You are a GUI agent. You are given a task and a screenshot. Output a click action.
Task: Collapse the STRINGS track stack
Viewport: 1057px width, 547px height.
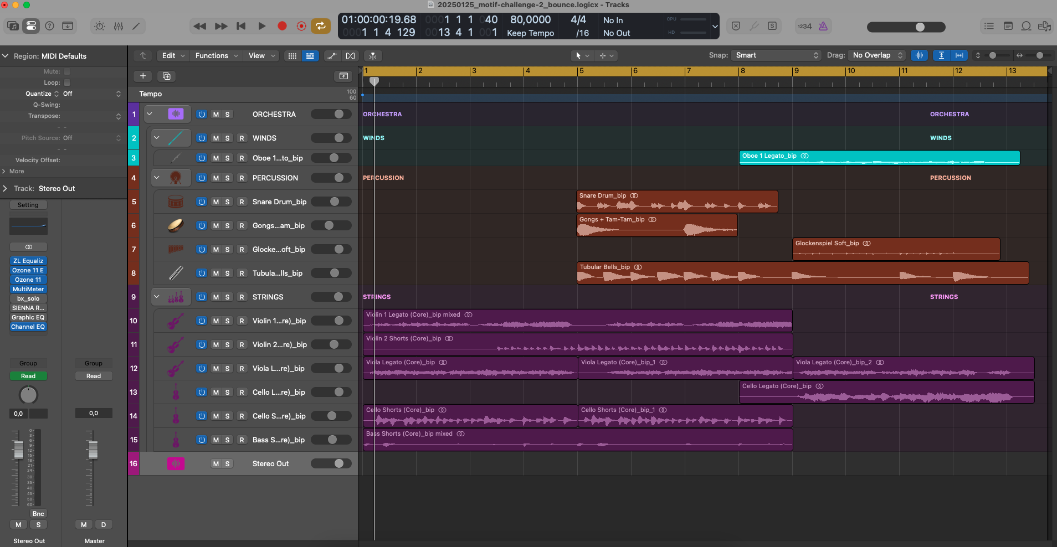[157, 297]
